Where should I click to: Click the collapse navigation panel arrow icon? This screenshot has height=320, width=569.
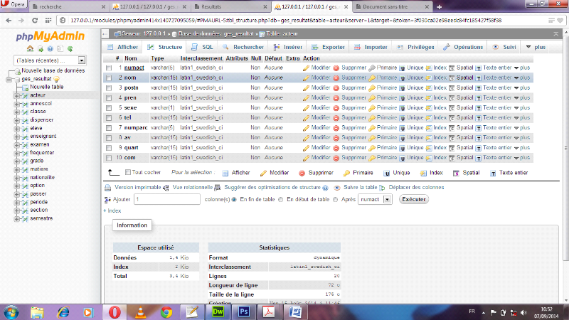pyautogui.click(x=105, y=34)
